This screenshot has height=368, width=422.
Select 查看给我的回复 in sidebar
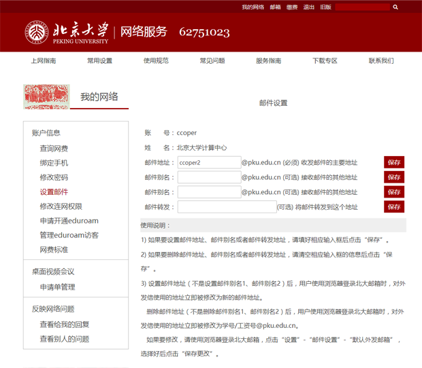65,325
